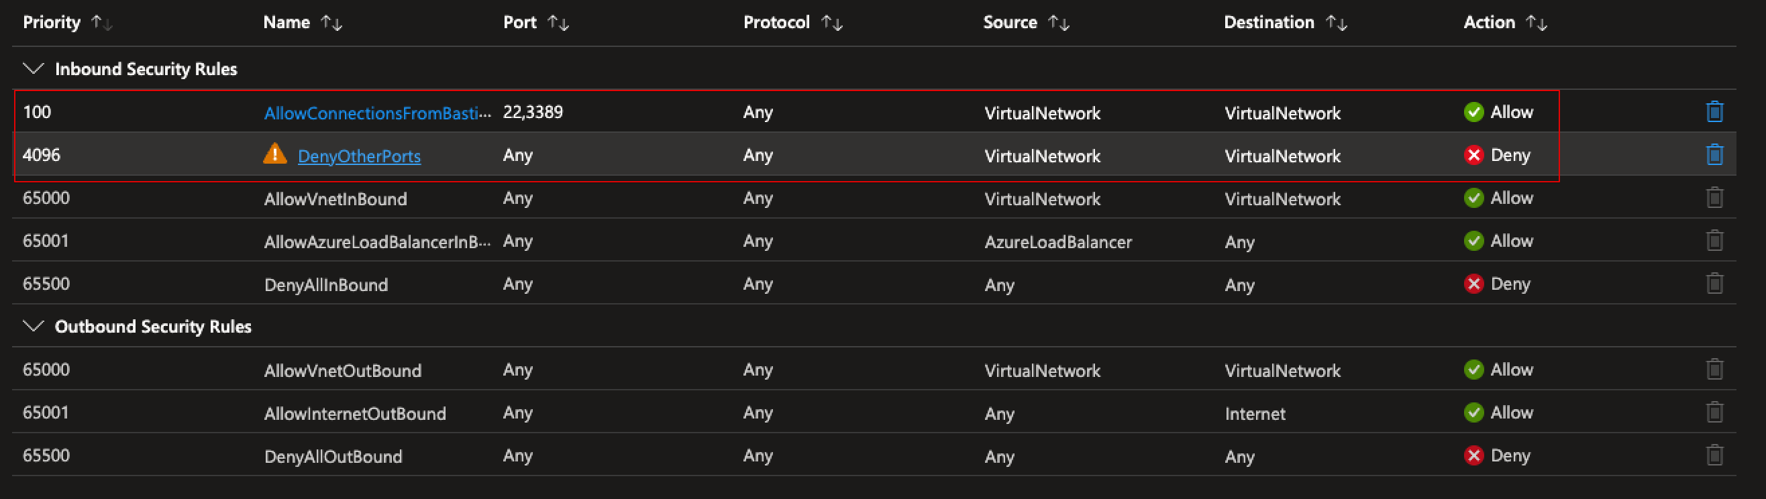The width and height of the screenshot is (1766, 499).
Task: Sort rules by Port column arrows
Action: (x=558, y=23)
